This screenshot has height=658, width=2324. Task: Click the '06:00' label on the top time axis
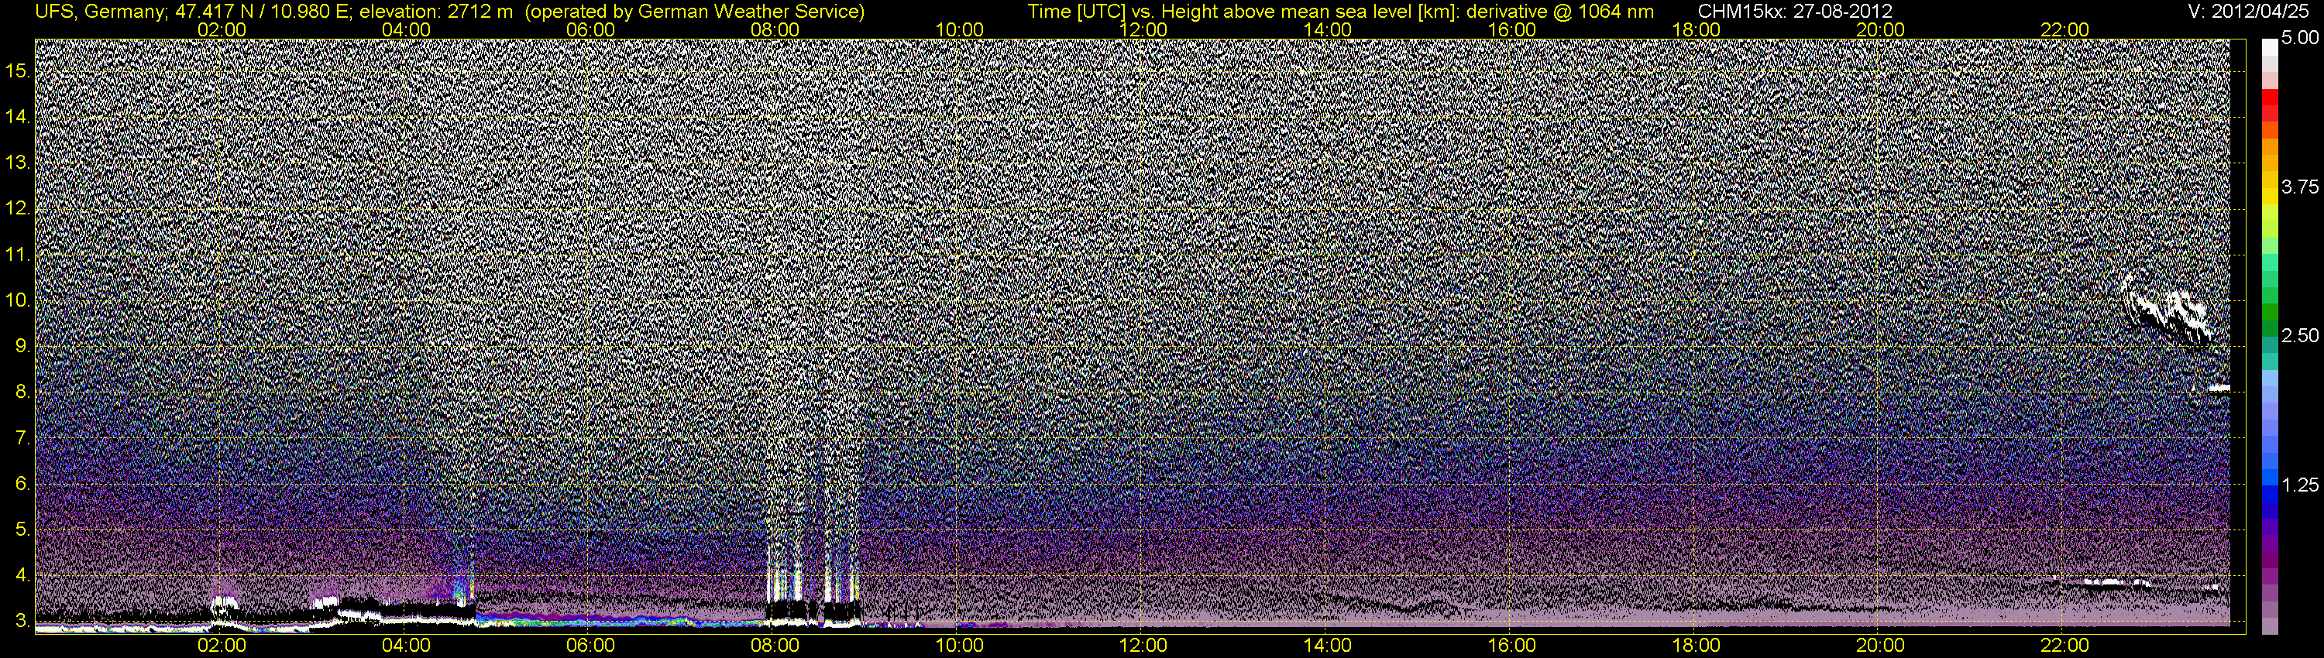click(x=590, y=29)
